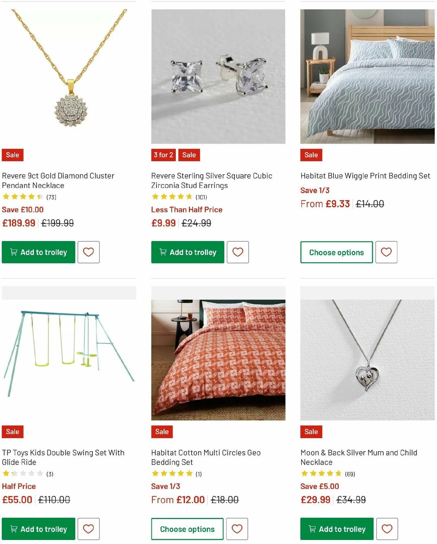
Task: Select Sale badge above gold pendant necklace
Action: (x=12, y=154)
